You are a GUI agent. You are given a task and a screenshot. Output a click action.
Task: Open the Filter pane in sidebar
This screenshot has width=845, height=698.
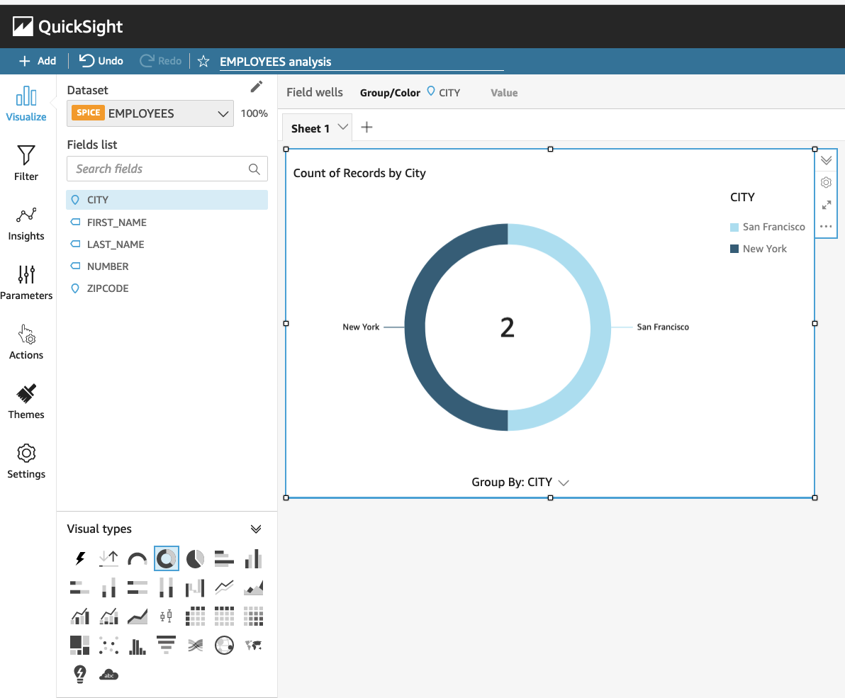click(x=26, y=163)
